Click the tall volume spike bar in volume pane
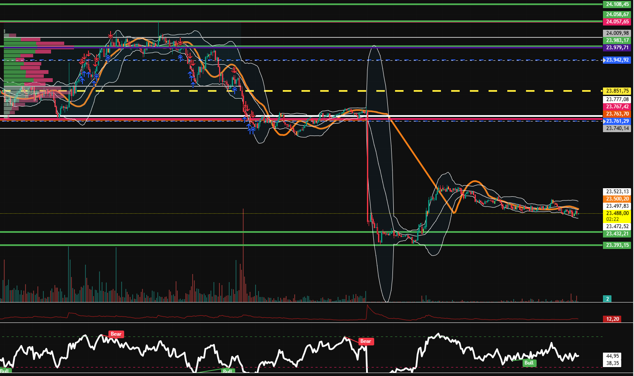This screenshot has width=634, height=376. [x=242, y=255]
